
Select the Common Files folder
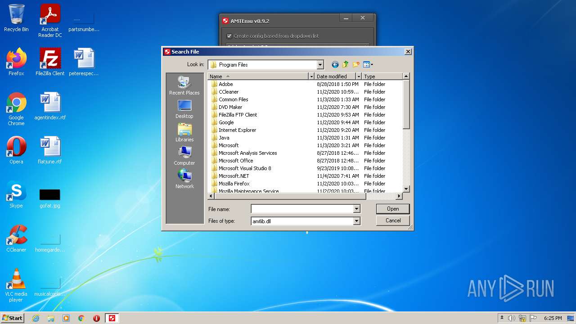click(x=229, y=99)
